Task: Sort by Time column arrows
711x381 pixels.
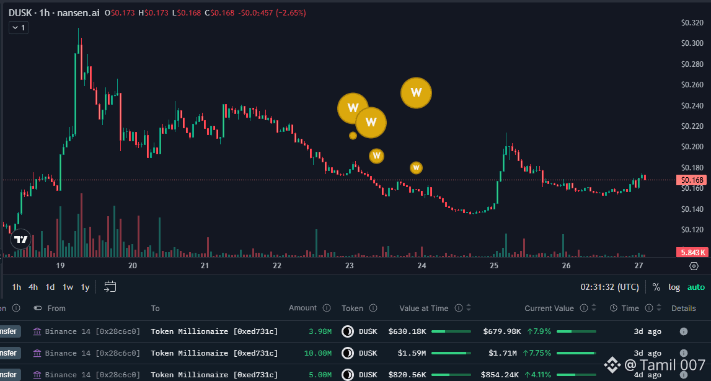Action: pyautogui.click(x=659, y=308)
